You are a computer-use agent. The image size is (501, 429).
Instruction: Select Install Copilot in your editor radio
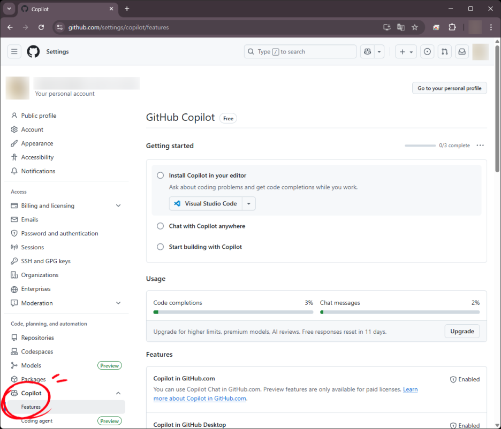click(161, 175)
